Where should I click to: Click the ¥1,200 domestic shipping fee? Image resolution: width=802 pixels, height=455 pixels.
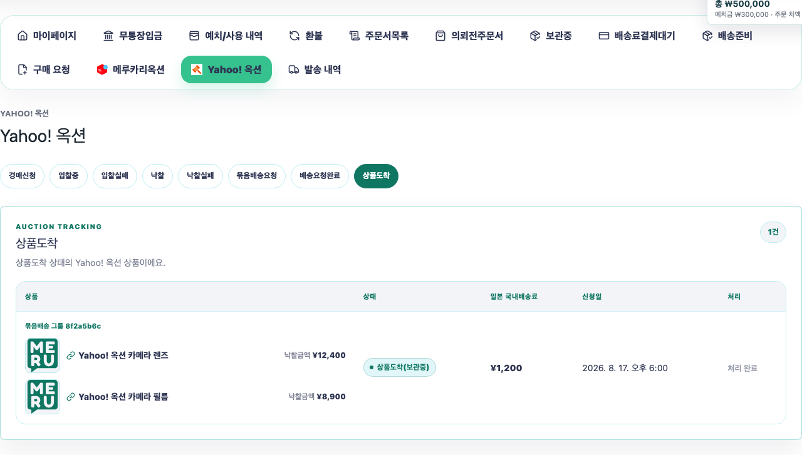click(506, 368)
